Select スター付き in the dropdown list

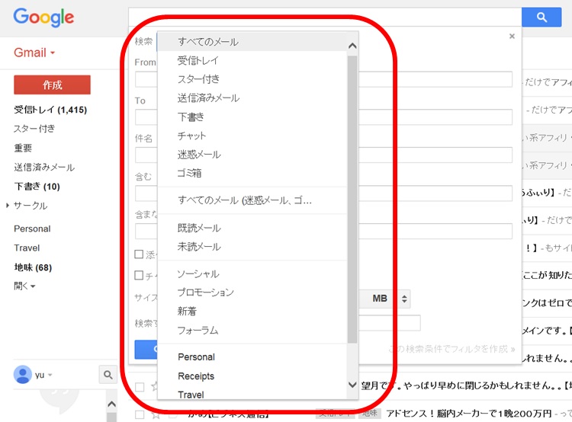pyautogui.click(x=252, y=79)
